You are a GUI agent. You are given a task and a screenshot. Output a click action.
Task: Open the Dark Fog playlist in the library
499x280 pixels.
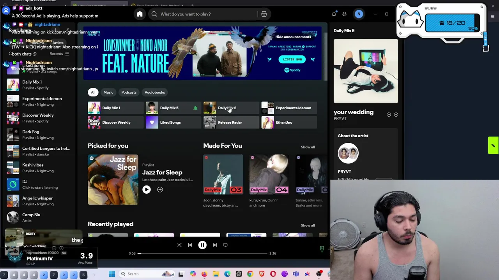pos(39,135)
